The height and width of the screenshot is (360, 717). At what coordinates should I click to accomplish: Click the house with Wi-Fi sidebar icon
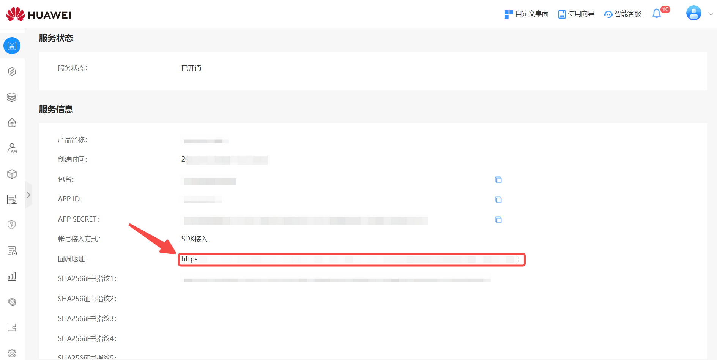point(12,123)
